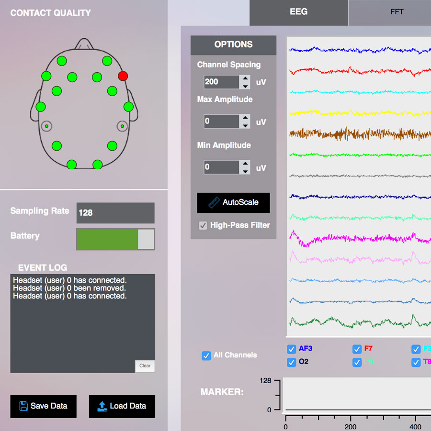Click the left ear reference sensor
The width and height of the screenshot is (431, 431).
tap(47, 126)
